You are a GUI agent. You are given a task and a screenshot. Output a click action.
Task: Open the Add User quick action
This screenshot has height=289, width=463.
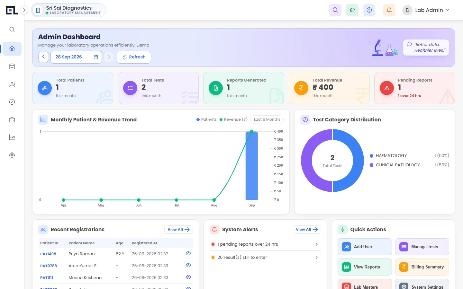click(x=365, y=247)
